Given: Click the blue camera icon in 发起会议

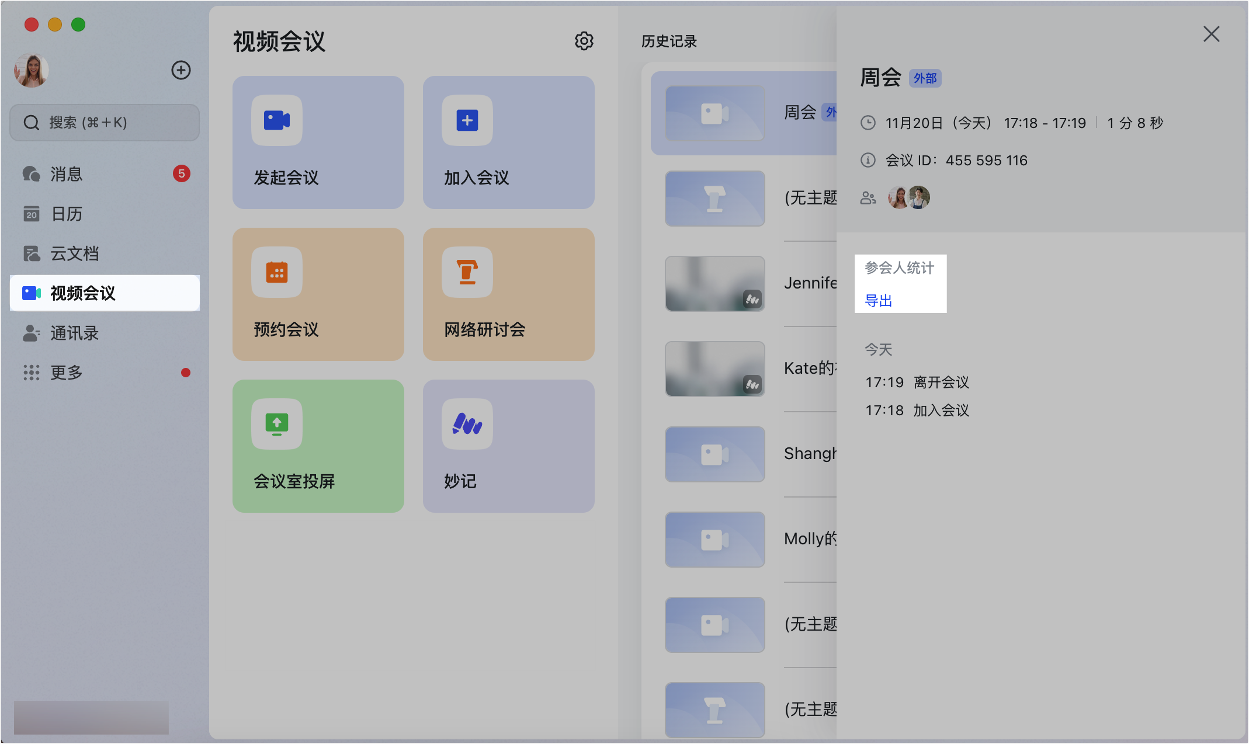Looking at the screenshot, I should (277, 120).
